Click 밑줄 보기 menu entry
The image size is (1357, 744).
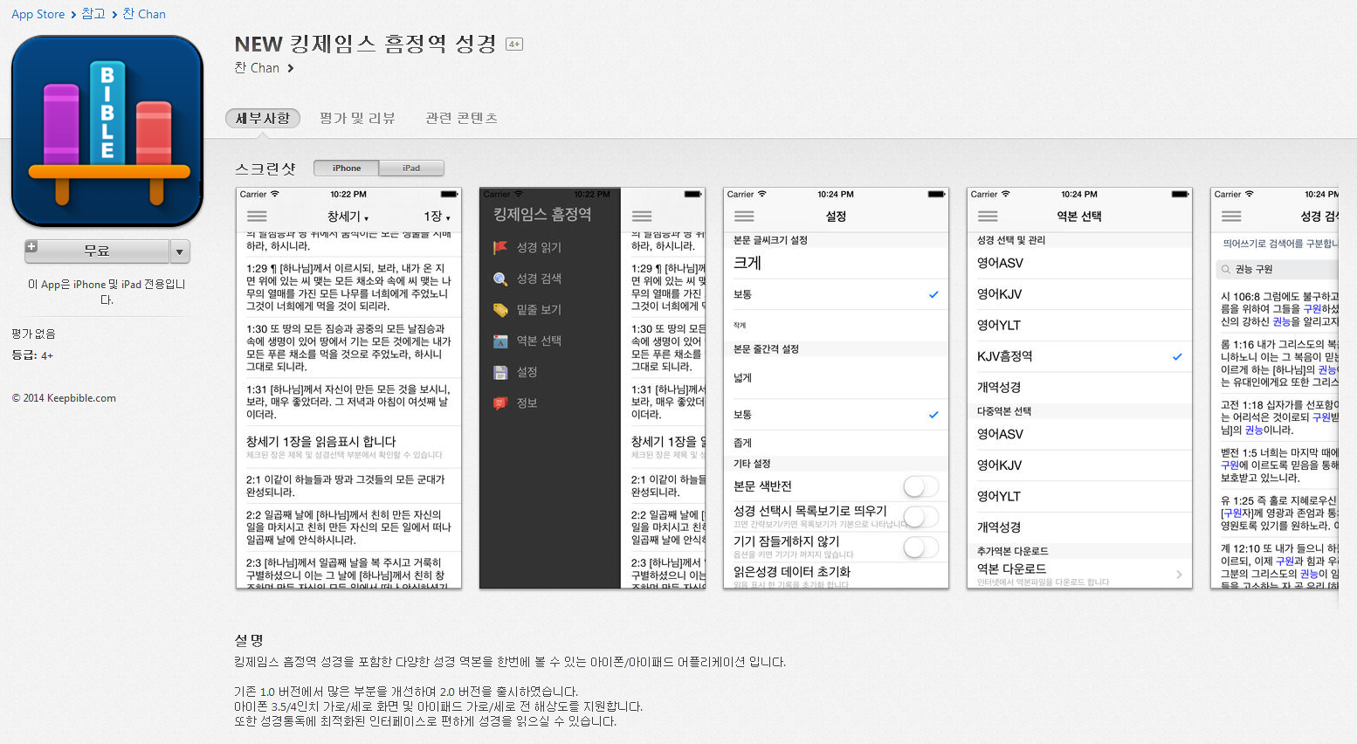coord(539,310)
